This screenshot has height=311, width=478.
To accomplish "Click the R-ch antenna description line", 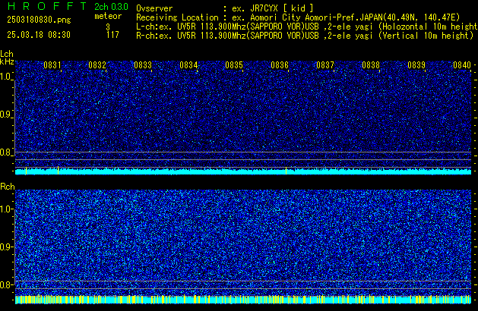I will point(305,36).
